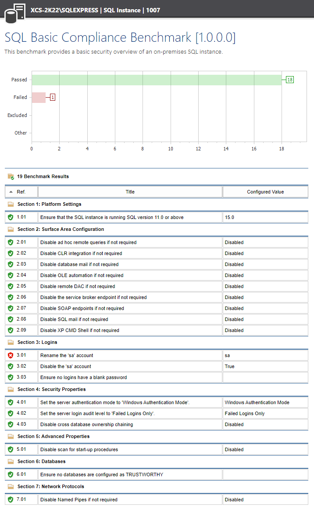Click the passed shield icon for 2.03
The image size is (314, 511).
coord(11,264)
